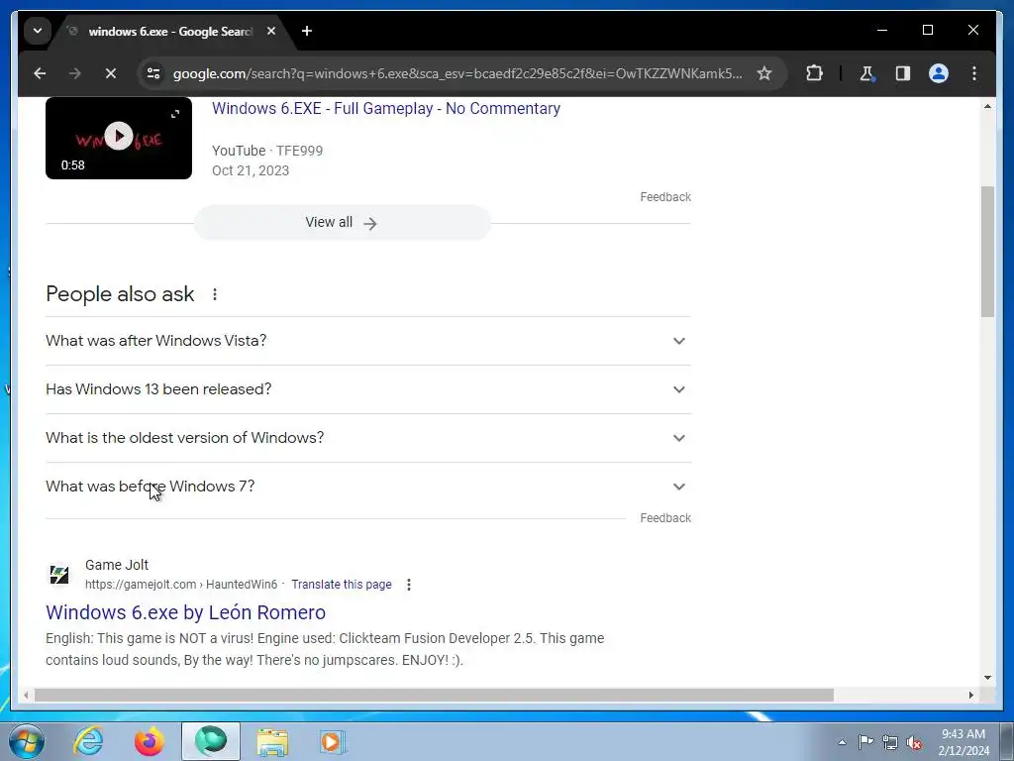Click the horizontal scroll right arrow
Image resolution: width=1014 pixels, height=761 pixels.
pos(971,695)
